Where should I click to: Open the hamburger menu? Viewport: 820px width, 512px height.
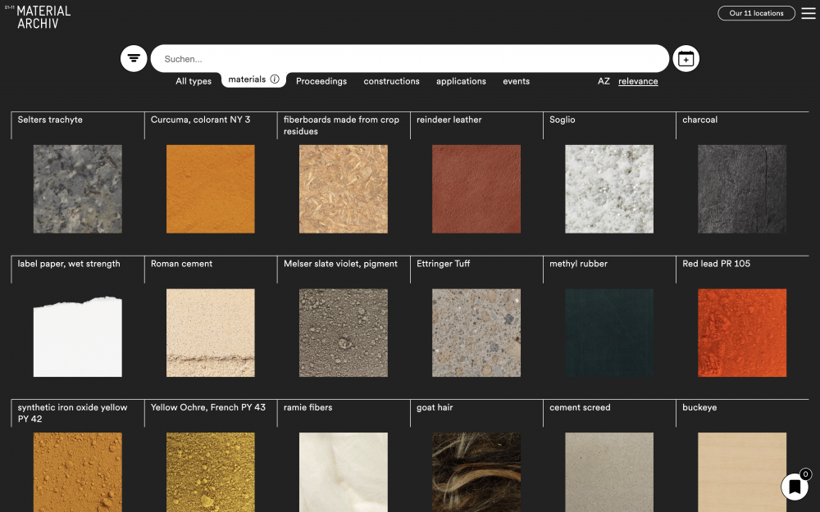[x=808, y=13]
